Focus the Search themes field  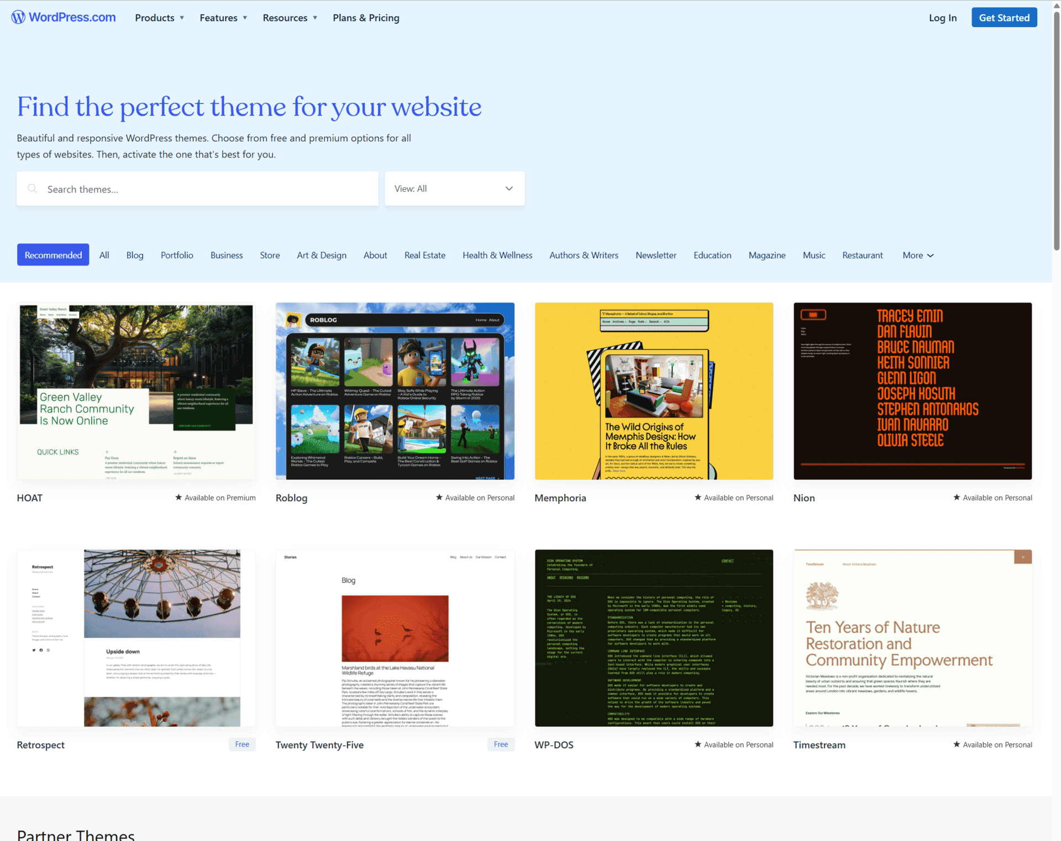tap(197, 189)
